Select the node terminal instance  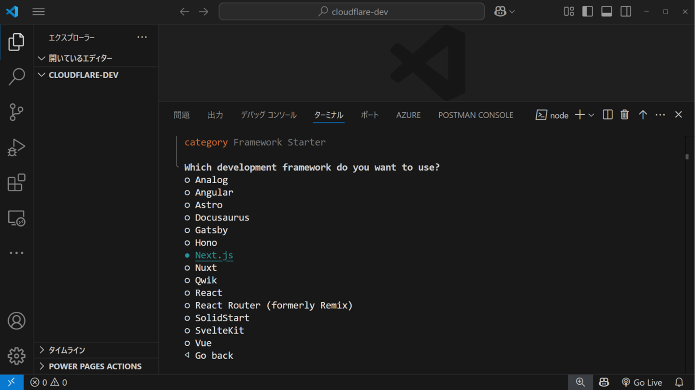coord(552,115)
